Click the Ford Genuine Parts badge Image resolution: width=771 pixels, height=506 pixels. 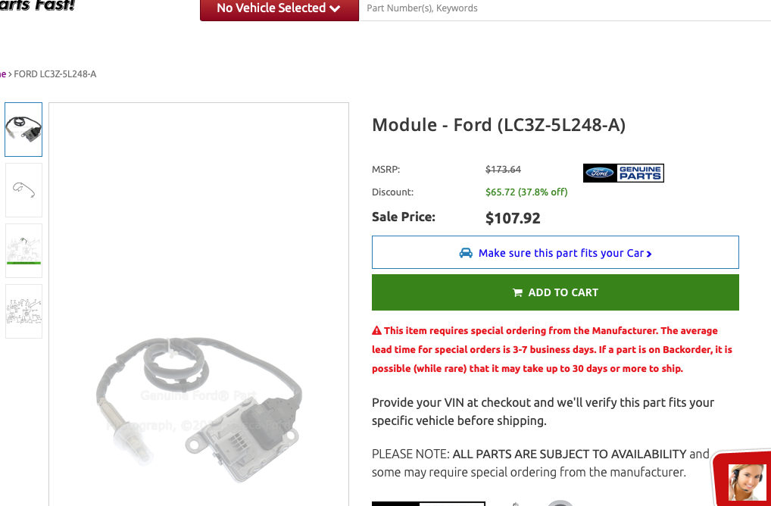point(623,173)
